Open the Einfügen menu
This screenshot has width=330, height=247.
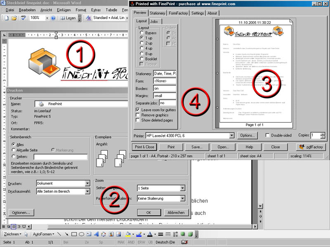64,9
